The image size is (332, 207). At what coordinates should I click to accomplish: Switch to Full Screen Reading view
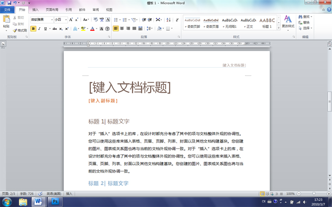click(267, 194)
